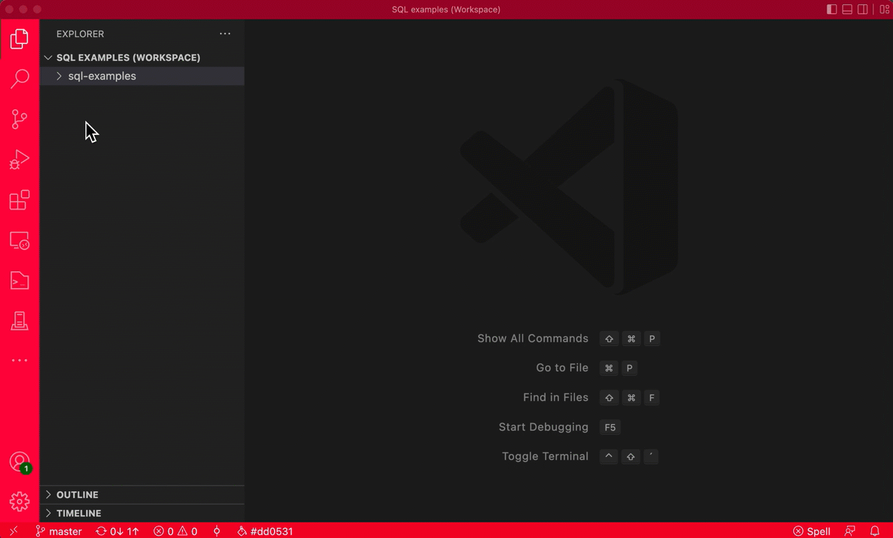Click the git commit graph icon in status bar

coord(217,531)
